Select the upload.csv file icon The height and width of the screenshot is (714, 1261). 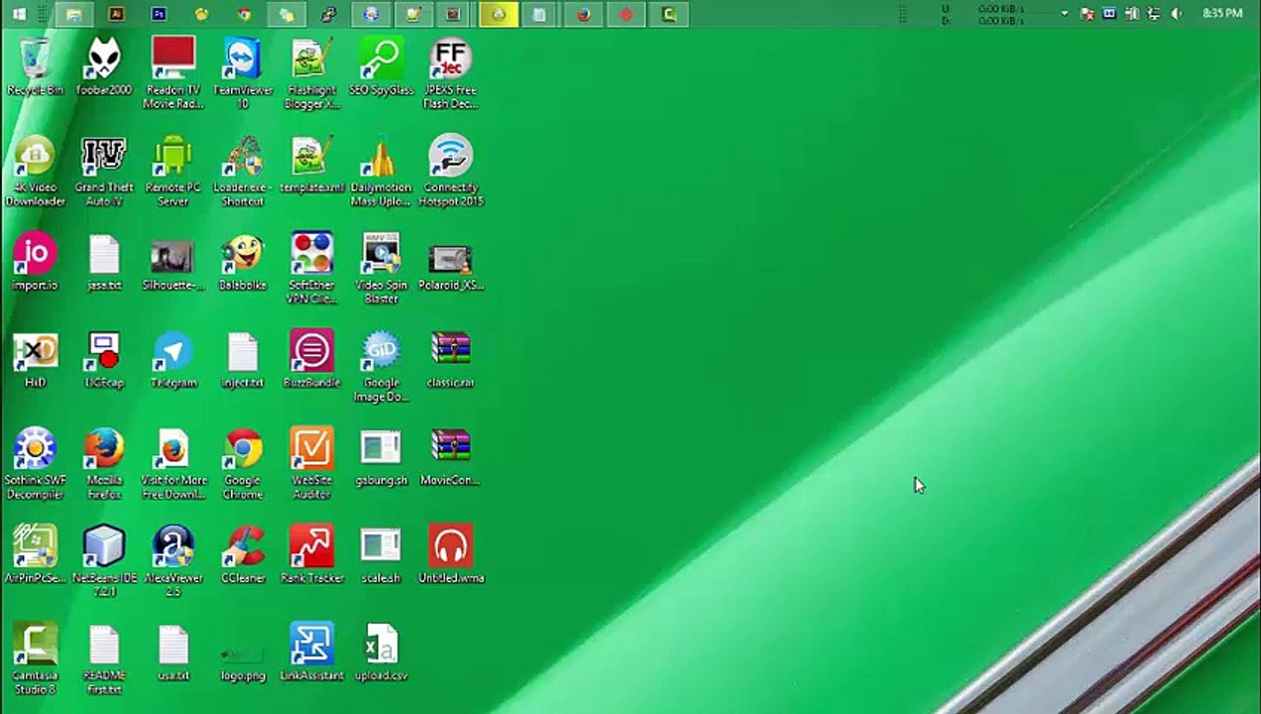tap(382, 653)
